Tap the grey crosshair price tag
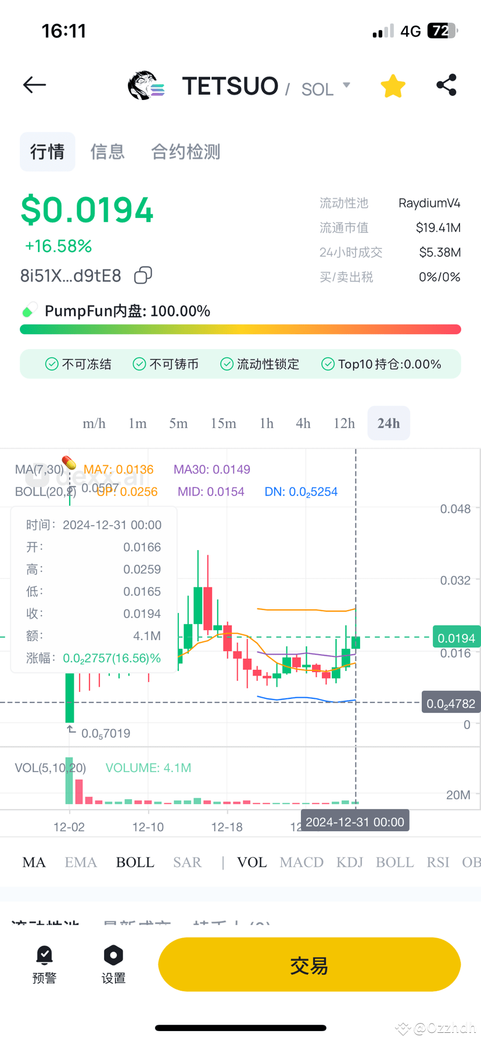 (451, 703)
